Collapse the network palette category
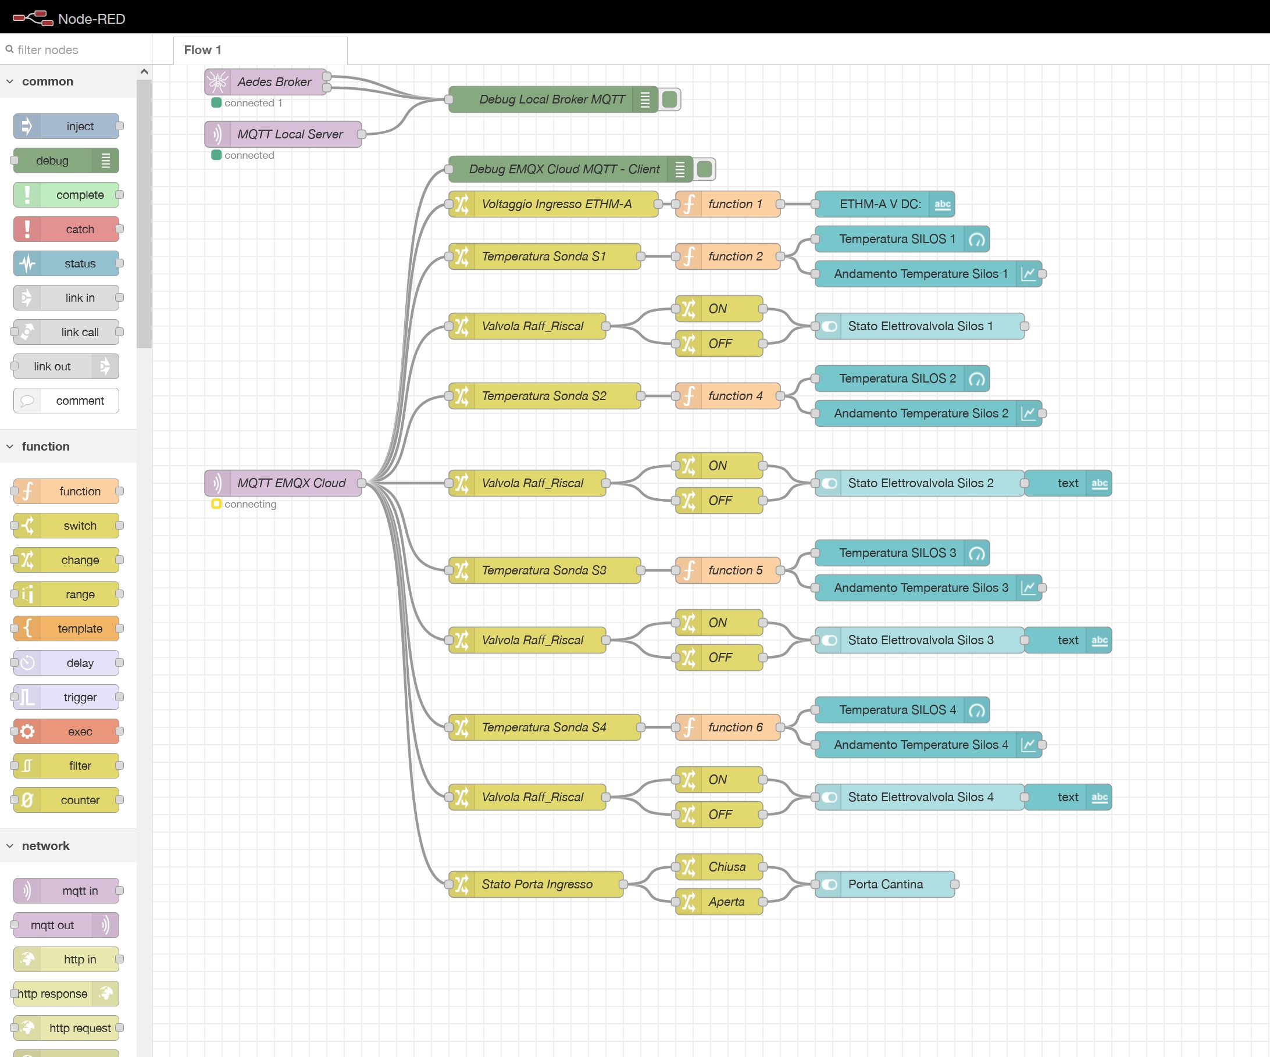The image size is (1270, 1057). (69, 845)
